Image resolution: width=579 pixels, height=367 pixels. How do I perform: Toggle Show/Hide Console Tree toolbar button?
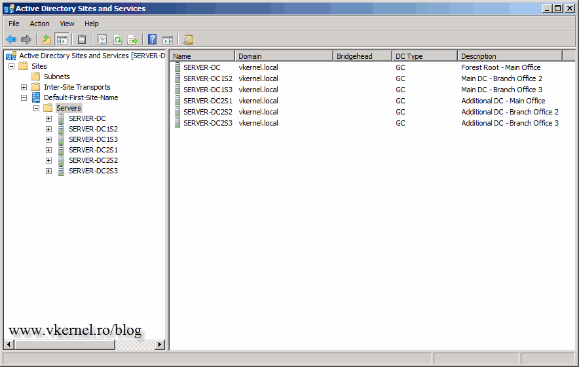tap(62, 39)
